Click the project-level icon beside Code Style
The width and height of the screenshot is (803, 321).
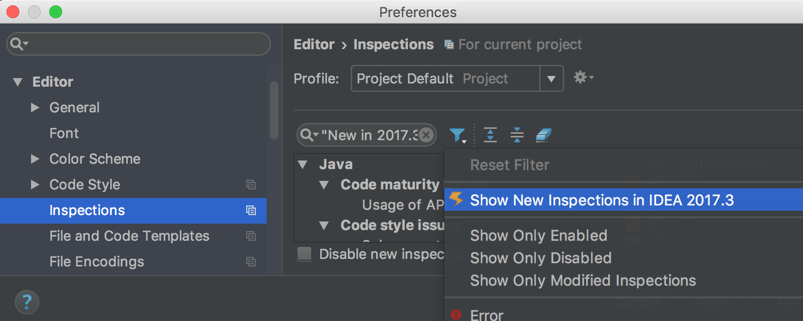[x=251, y=185]
